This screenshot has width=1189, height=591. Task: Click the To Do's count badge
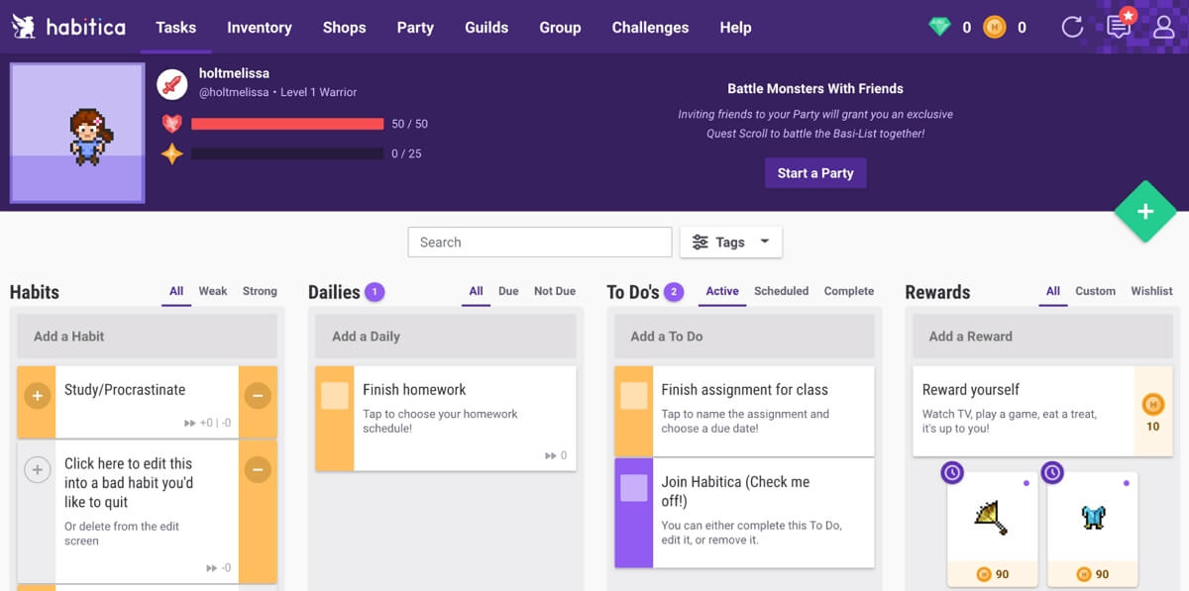(x=674, y=292)
